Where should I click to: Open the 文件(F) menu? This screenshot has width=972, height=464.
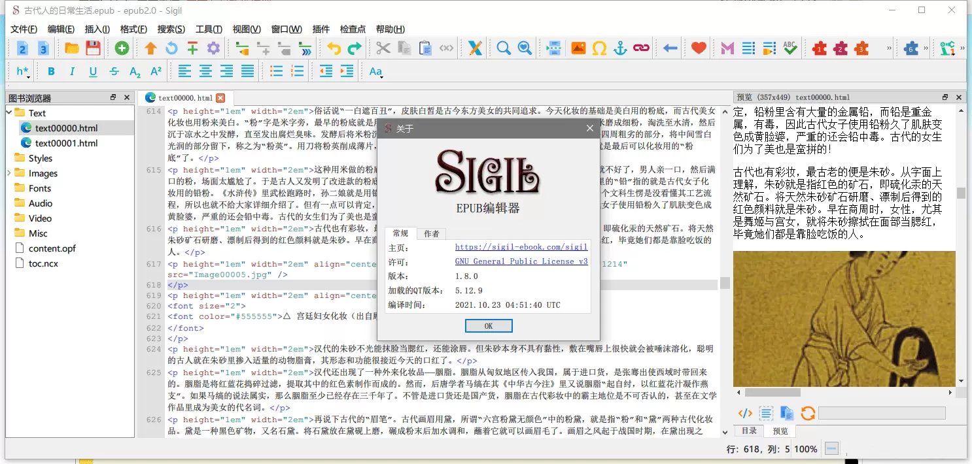coord(24,29)
